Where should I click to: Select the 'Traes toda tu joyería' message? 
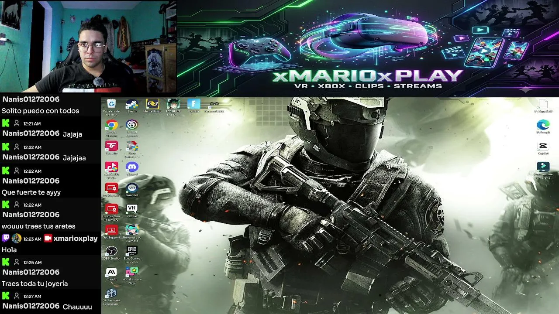pos(35,284)
